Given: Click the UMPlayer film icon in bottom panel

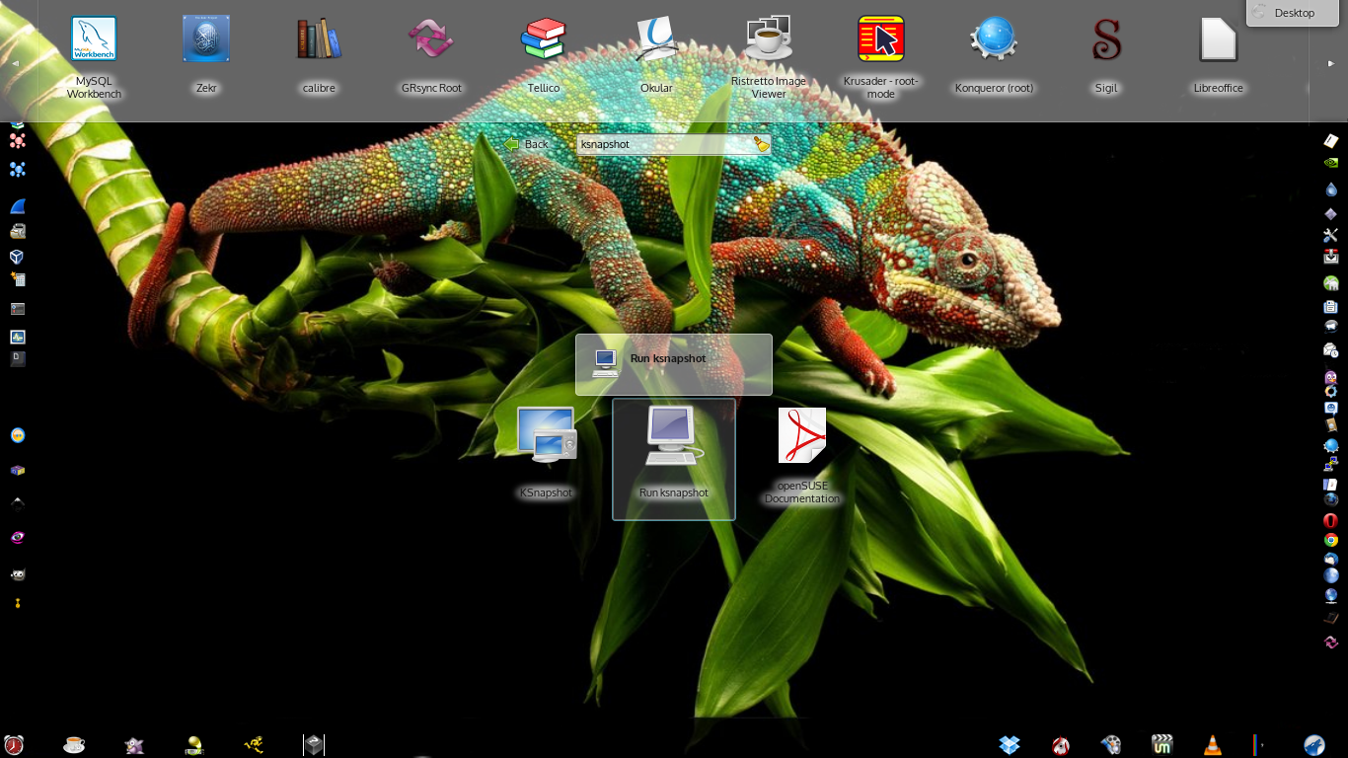Looking at the screenshot, I should pyautogui.click(x=1162, y=745).
